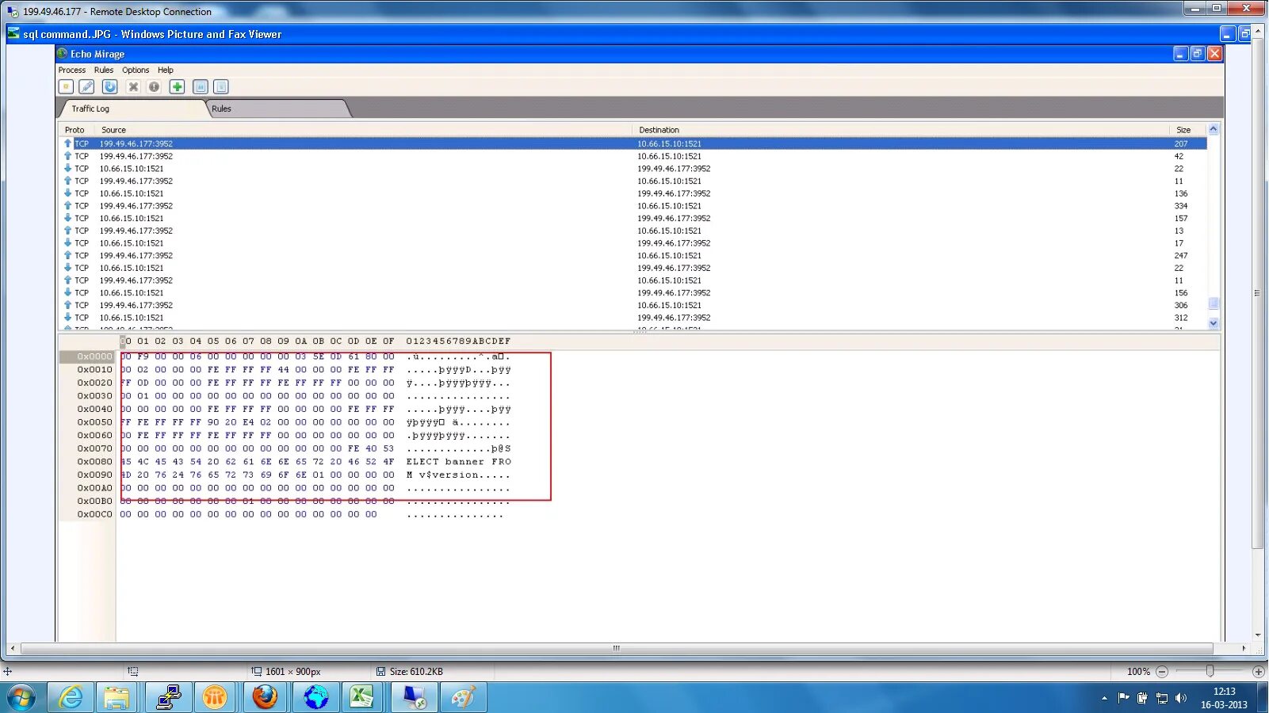Select the traffic row with size 157

click(634, 219)
